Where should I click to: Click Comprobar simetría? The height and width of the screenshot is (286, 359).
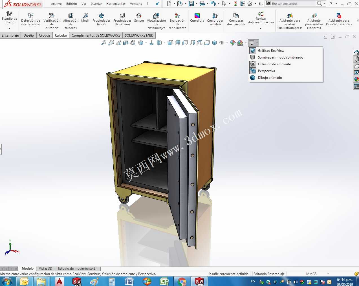[215, 20]
